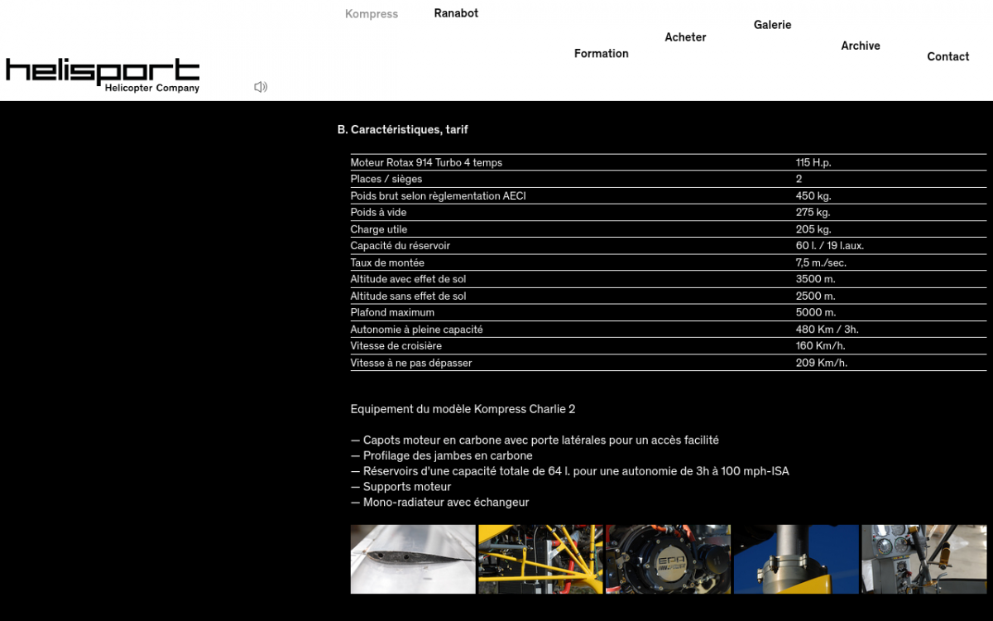
Task: Open the rotor mast photo thumbnail
Action: 795,559
